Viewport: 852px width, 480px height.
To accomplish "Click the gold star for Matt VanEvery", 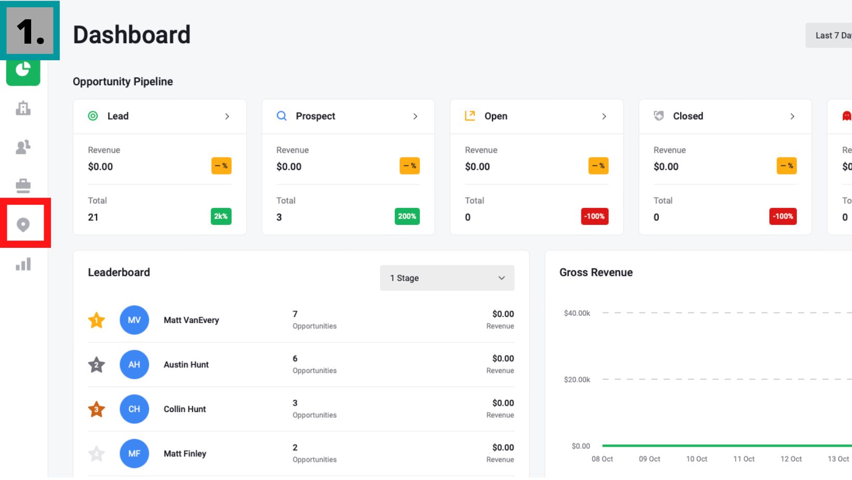I will click(x=97, y=320).
